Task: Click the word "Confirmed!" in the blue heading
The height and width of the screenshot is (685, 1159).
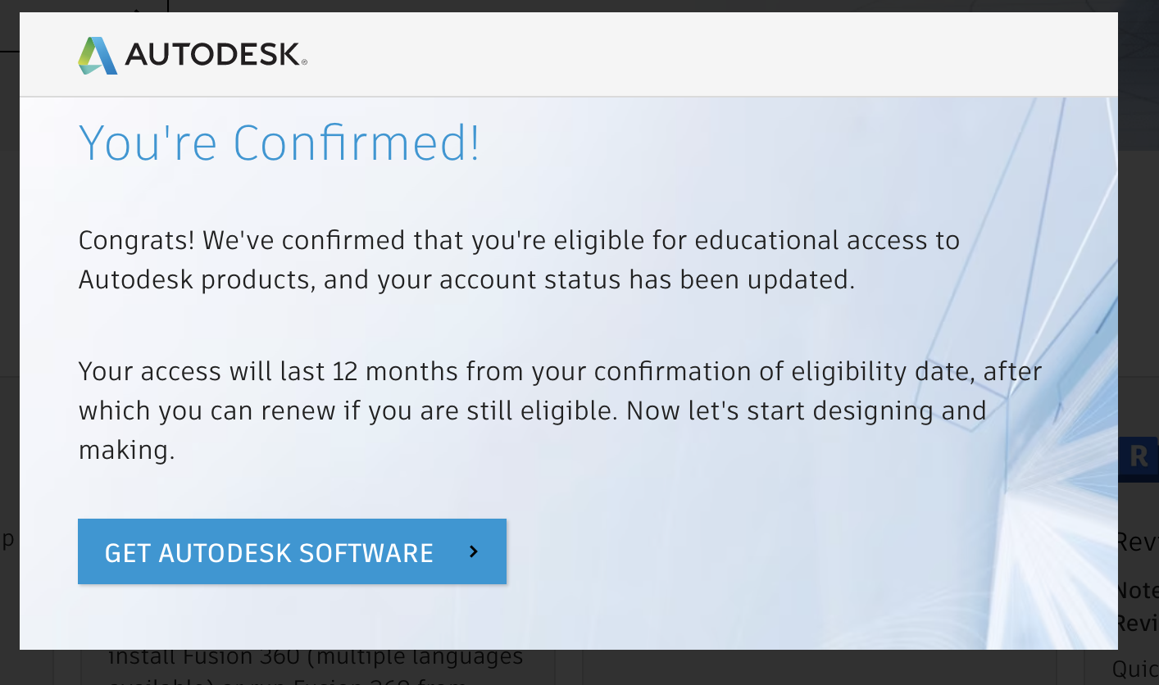Action: 357,143
